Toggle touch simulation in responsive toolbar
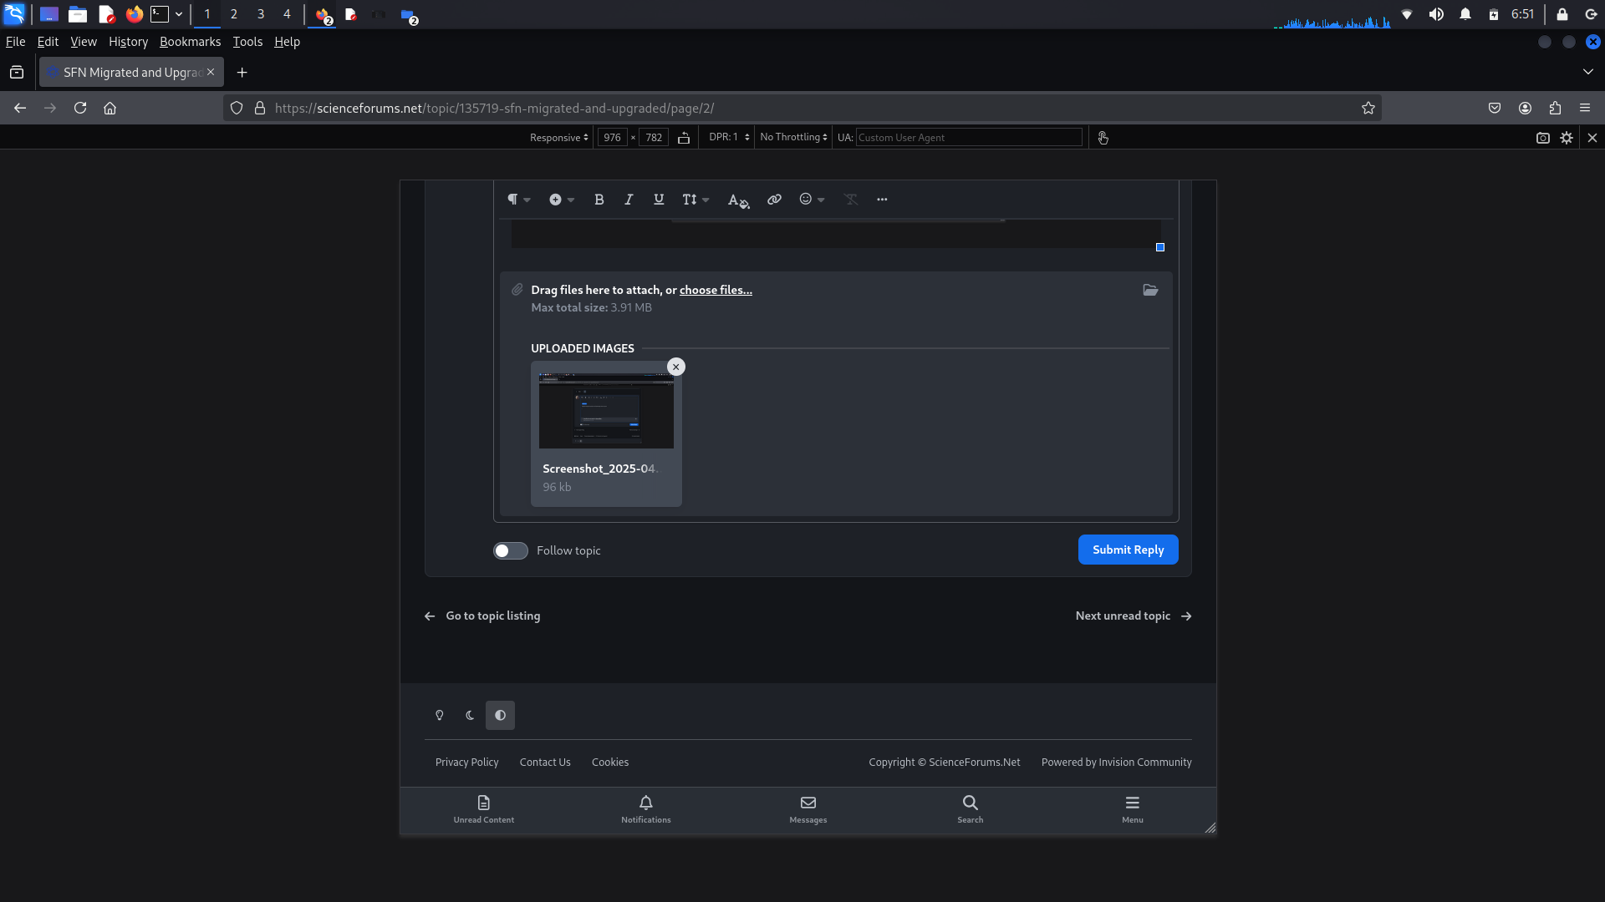Screen dimensions: 1605x902 [1103, 138]
